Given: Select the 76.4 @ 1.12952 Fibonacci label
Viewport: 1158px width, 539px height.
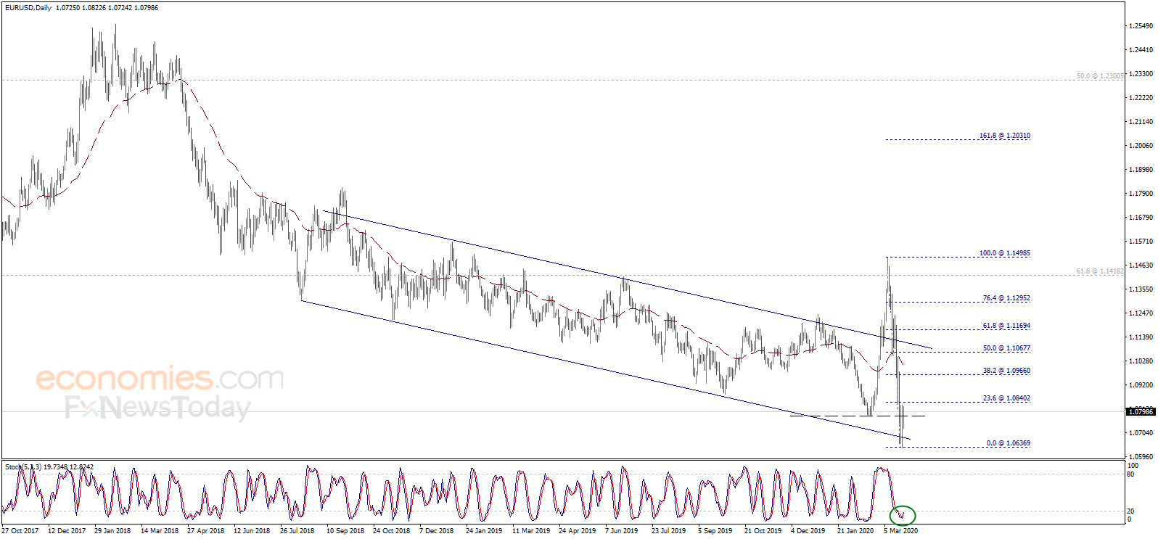Looking at the screenshot, I should pyautogui.click(x=1006, y=298).
